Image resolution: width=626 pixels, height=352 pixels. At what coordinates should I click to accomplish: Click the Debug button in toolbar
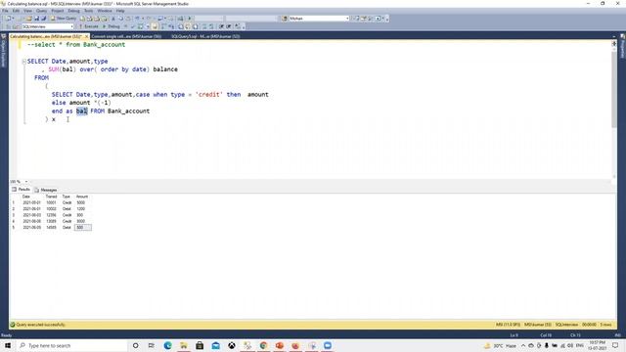[x=112, y=26]
